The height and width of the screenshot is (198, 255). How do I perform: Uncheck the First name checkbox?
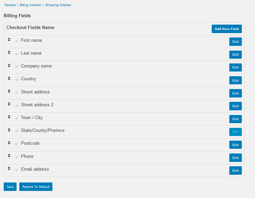click(x=17, y=41)
